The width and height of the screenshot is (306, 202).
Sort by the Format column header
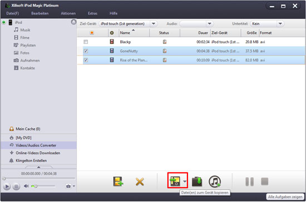[x=265, y=33]
